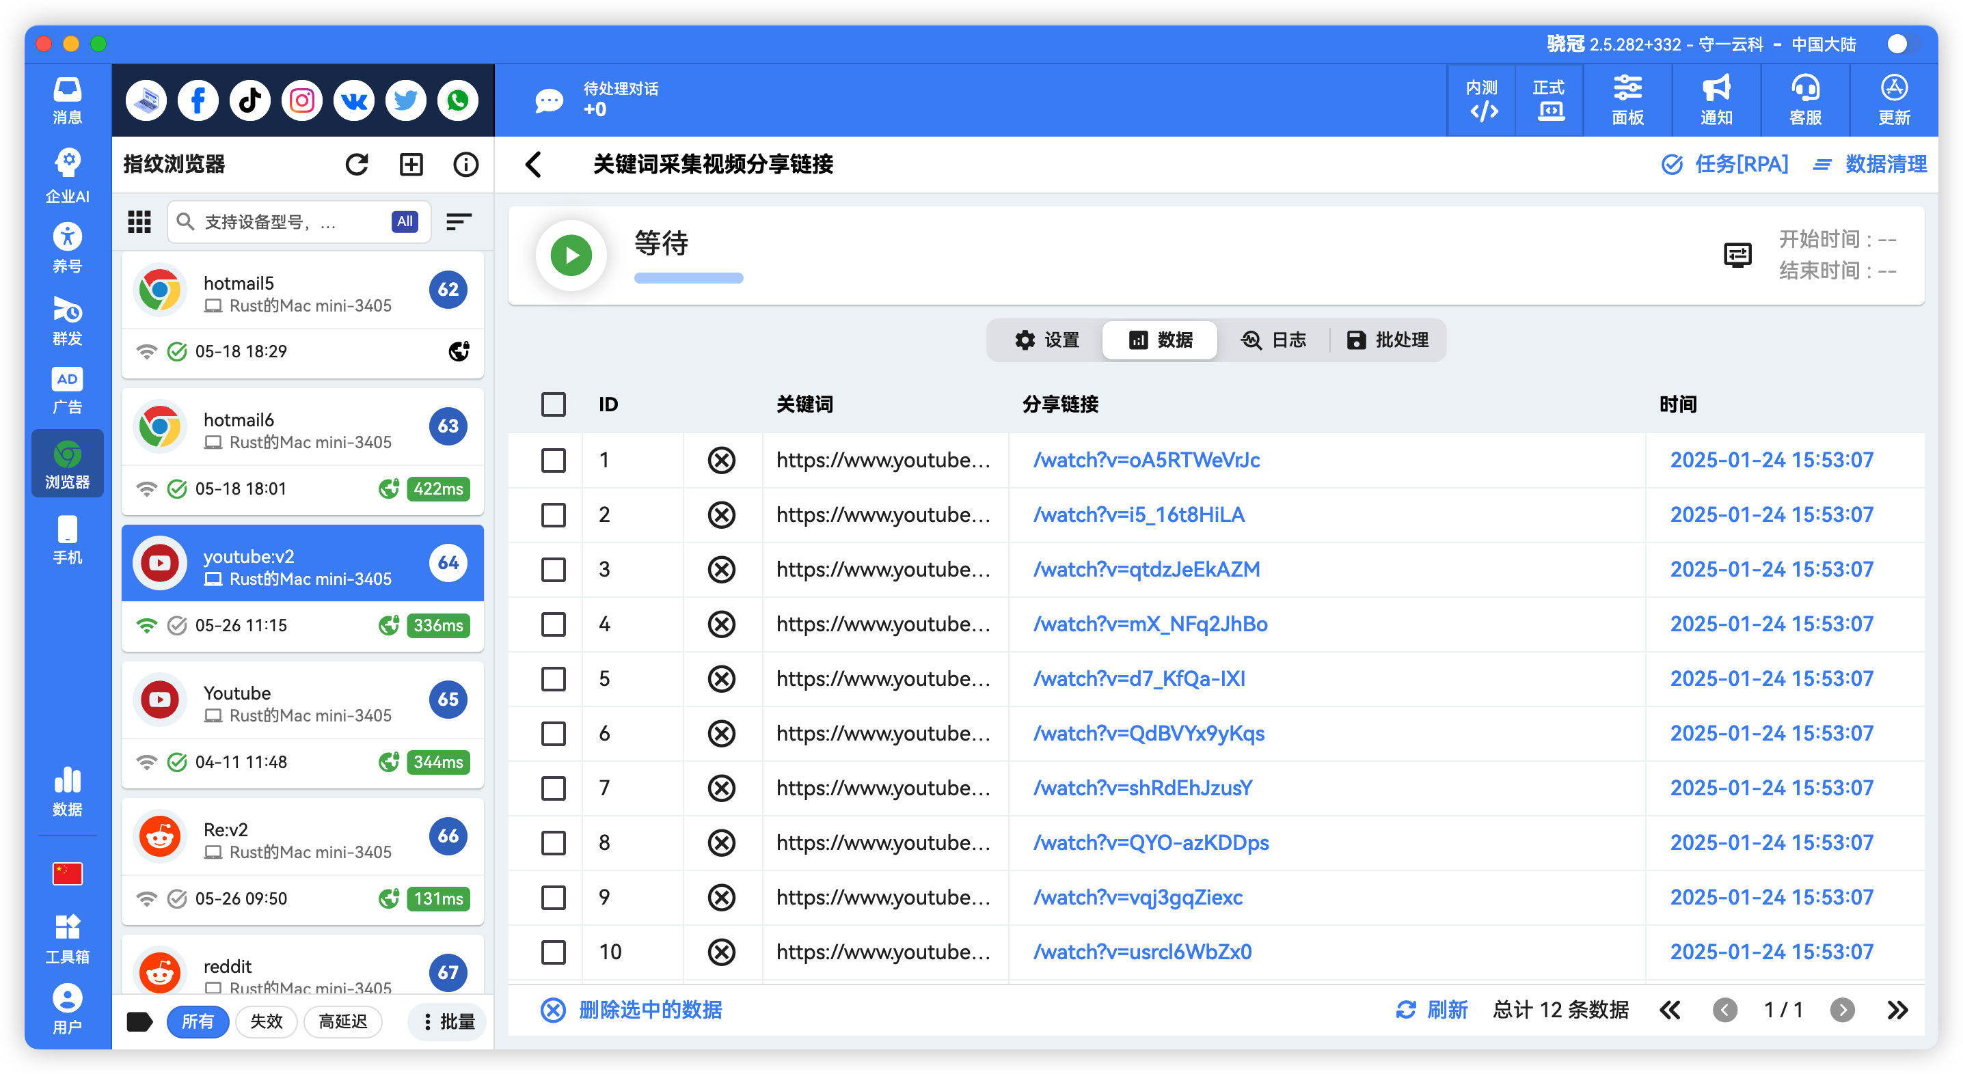Image resolution: width=1963 pixels, height=1074 pixels.
Task: Select the Instagram platform icon
Action: pyautogui.click(x=302, y=100)
